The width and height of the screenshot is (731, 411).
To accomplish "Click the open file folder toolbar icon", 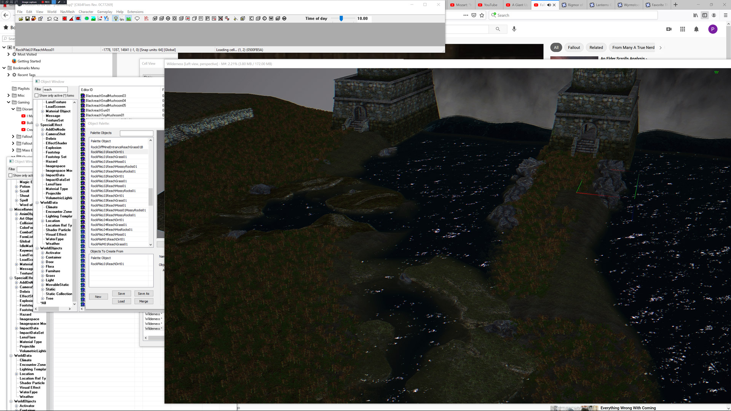I will pos(21,19).
